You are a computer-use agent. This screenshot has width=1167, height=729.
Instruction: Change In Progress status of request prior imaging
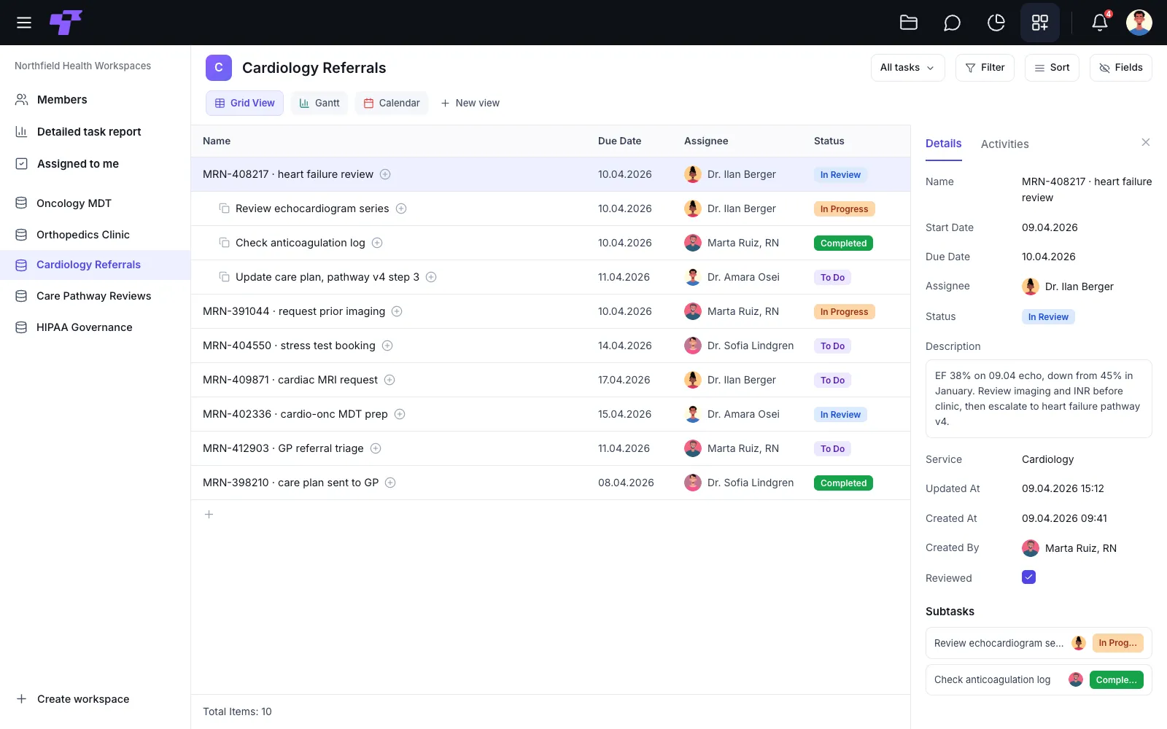[844, 312]
